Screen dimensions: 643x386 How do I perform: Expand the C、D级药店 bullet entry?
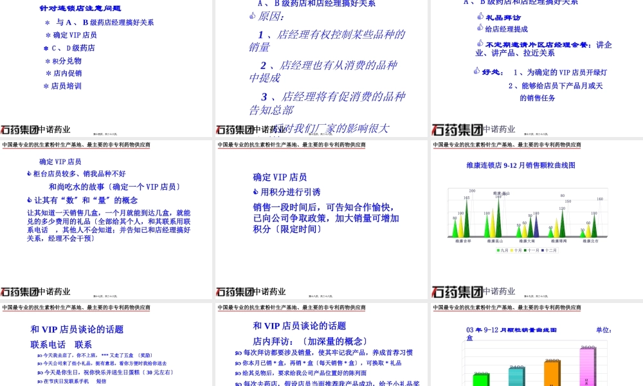pyautogui.click(x=71, y=48)
